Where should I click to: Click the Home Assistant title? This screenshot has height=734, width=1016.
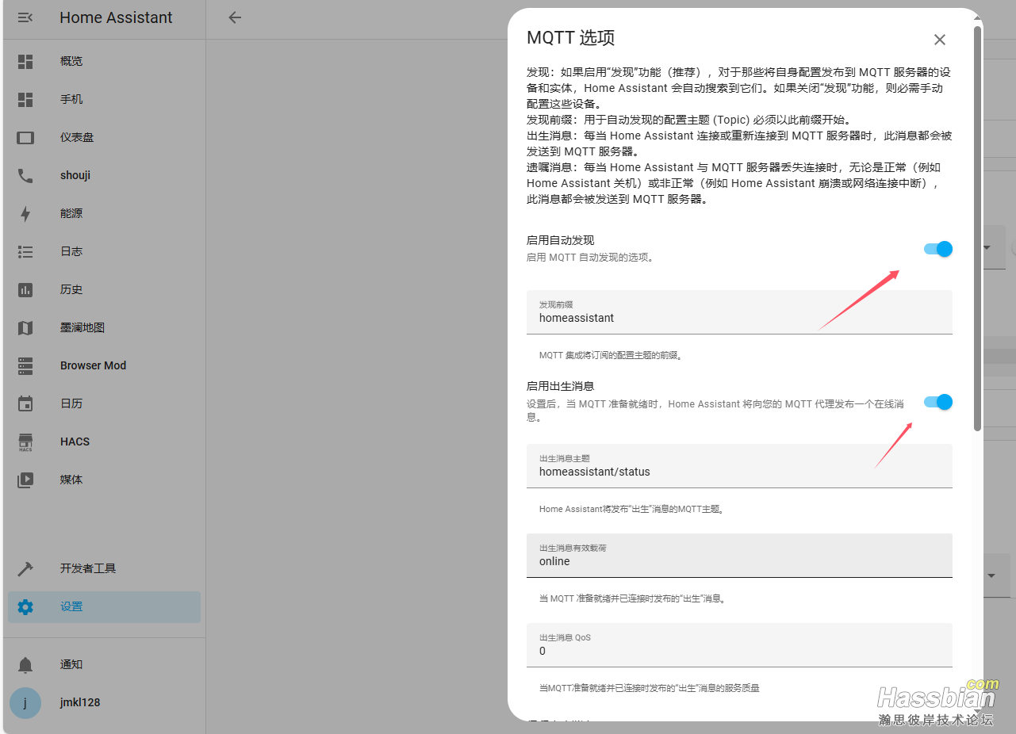point(116,17)
